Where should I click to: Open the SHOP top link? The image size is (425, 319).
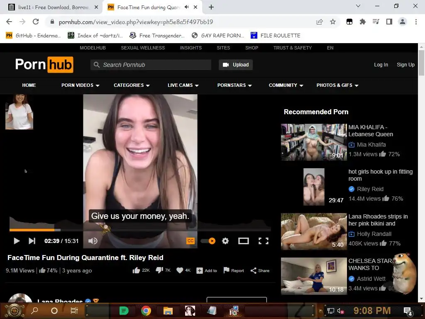252,48
